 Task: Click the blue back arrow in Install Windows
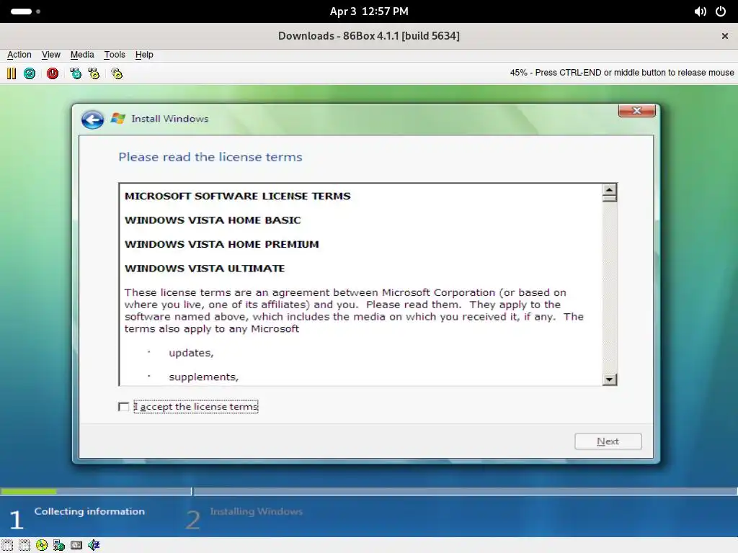[x=92, y=120]
